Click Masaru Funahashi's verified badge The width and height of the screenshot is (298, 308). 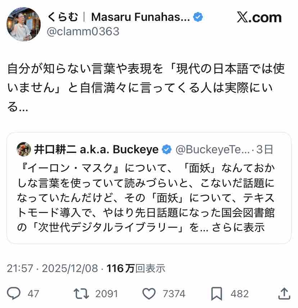point(198,17)
